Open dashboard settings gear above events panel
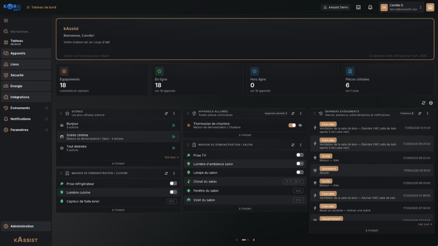This screenshot has width=438, height=246. pyautogui.click(x=431, y=103)
